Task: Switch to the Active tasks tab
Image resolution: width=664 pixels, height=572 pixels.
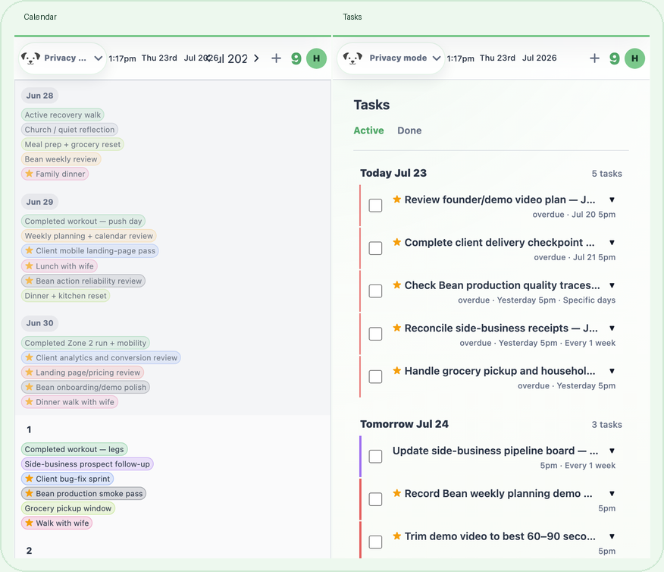Action: (x=369, y=130)
